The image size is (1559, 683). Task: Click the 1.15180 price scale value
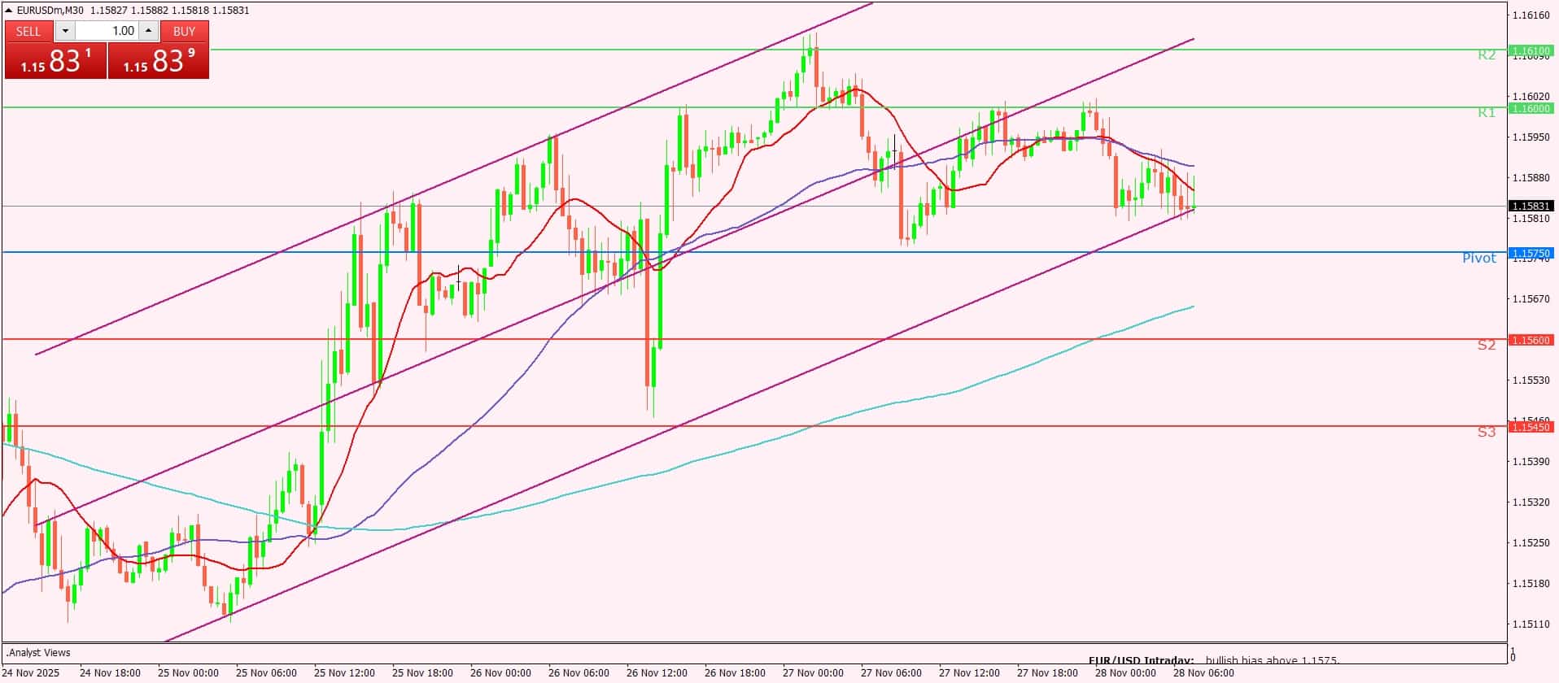click(1530, 584)
